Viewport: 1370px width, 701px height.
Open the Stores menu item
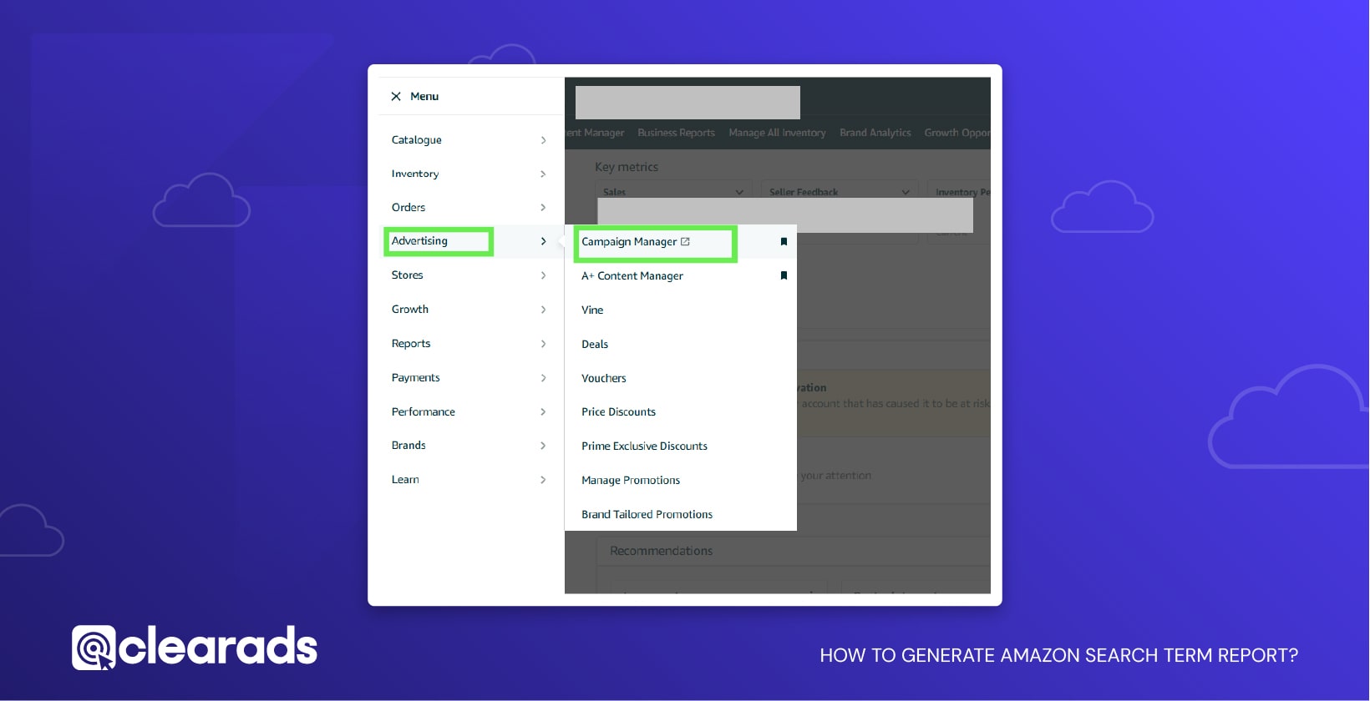click(407, 275)
